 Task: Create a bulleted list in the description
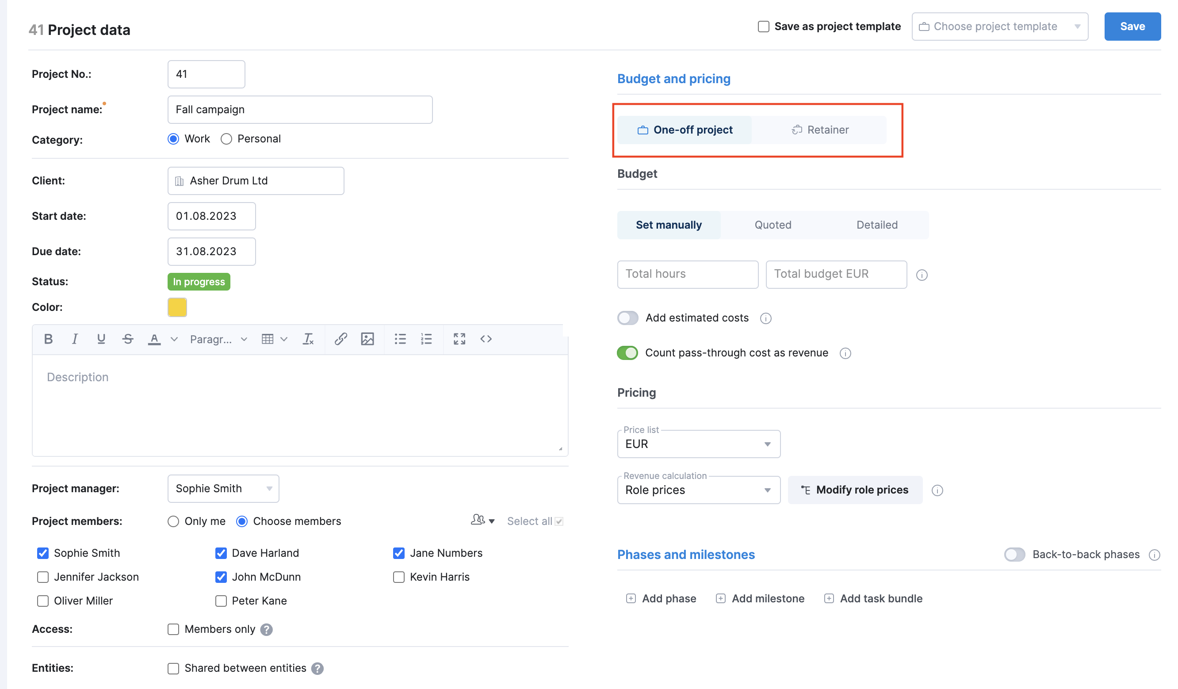coord(400,339)
